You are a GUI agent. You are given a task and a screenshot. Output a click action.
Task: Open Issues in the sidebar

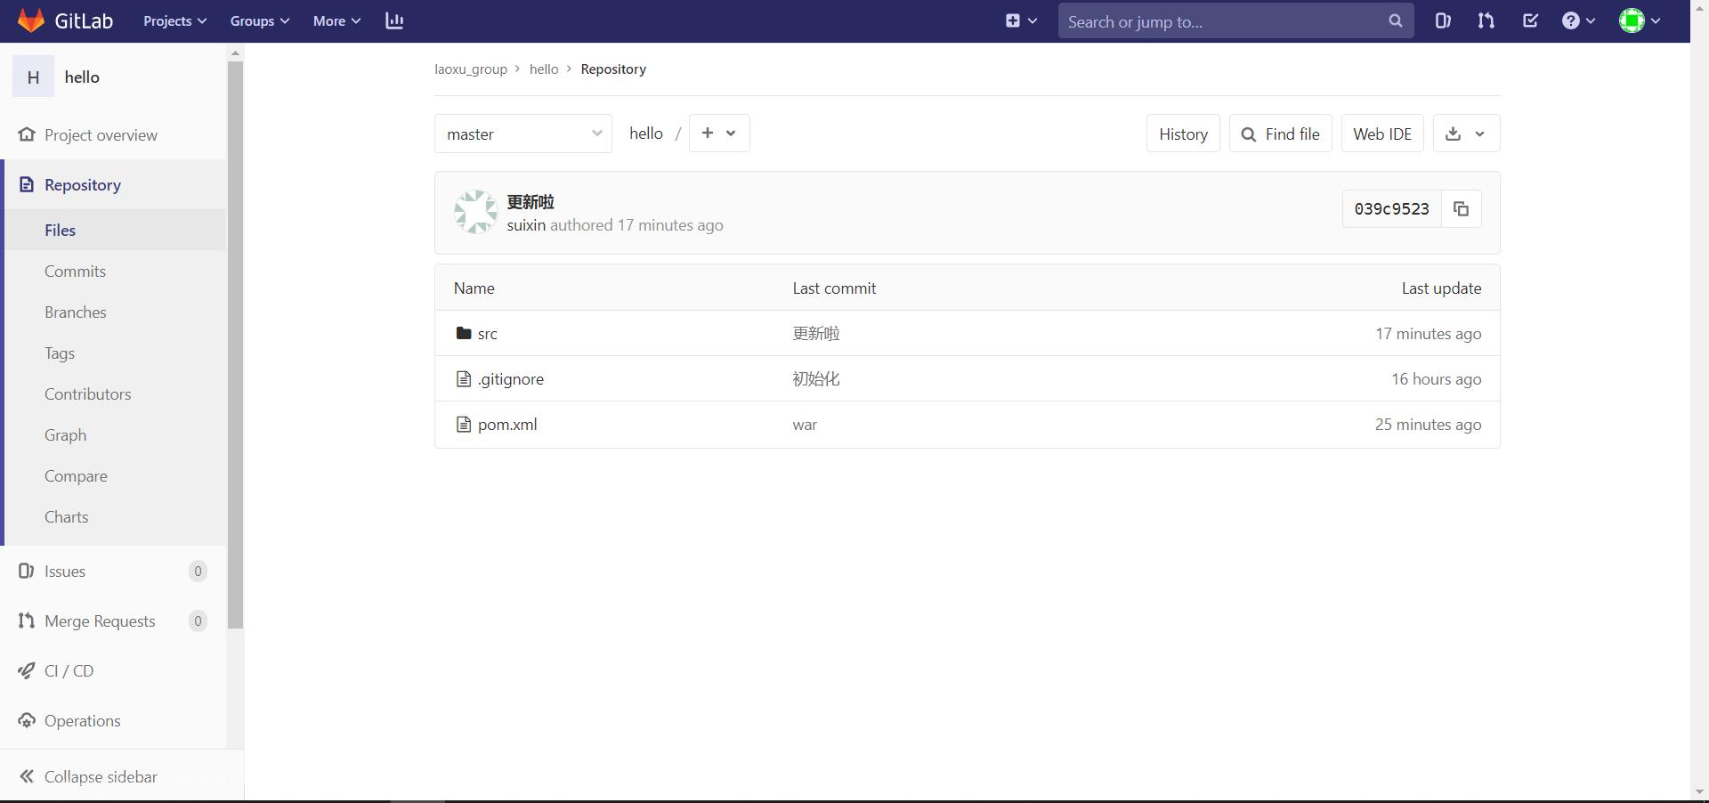point(113,571)
